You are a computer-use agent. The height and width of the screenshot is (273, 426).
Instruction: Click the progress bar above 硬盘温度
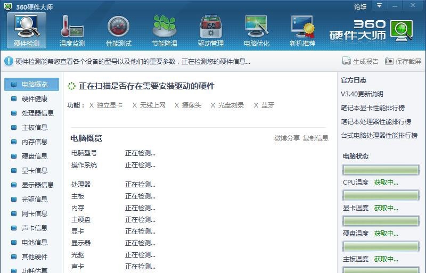(381, 221)
